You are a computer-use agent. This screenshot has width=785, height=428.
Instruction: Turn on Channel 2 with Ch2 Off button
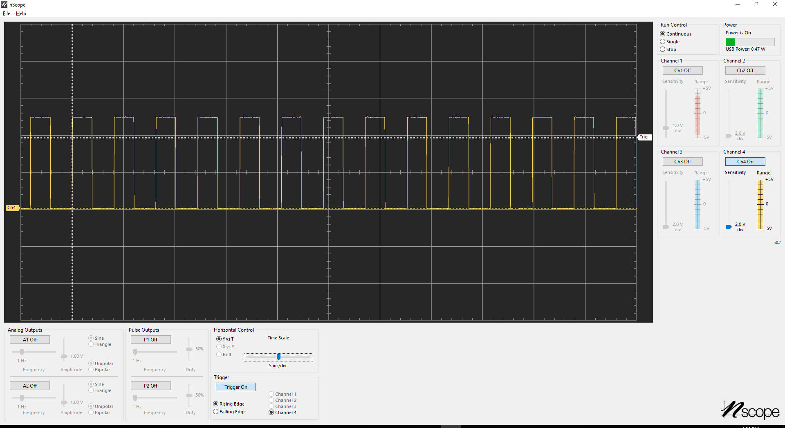click(x=745, y=71)
